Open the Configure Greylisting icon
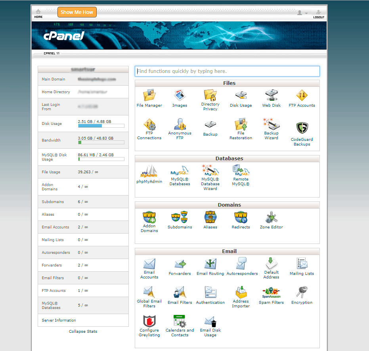This screenshot has width=369, height=351. point(149,321)
